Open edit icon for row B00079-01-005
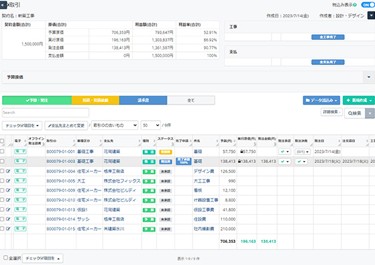The image size is (375, 265). (8, 181)
